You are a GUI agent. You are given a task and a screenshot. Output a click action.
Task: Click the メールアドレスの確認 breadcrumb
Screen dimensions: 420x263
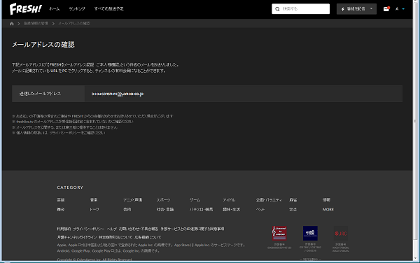pyautogui.click(x=74, y=24)
